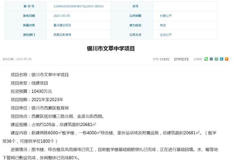
Task: Click the 主动公开 disclosure method value
Action: tap(166, 35)
